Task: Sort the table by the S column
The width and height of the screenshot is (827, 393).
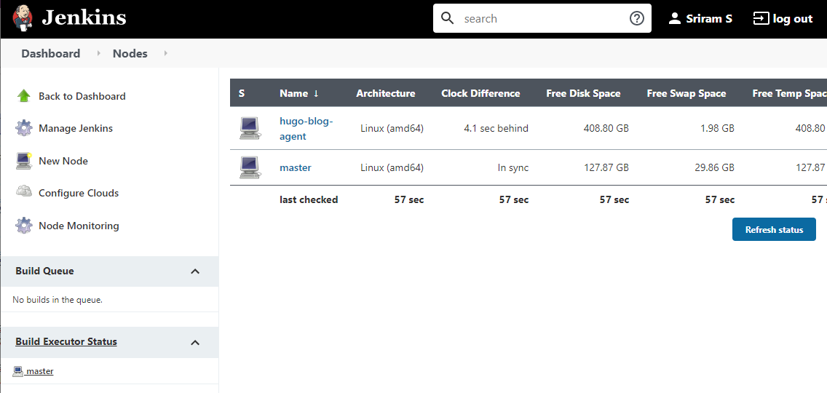Action: (242, 93)
